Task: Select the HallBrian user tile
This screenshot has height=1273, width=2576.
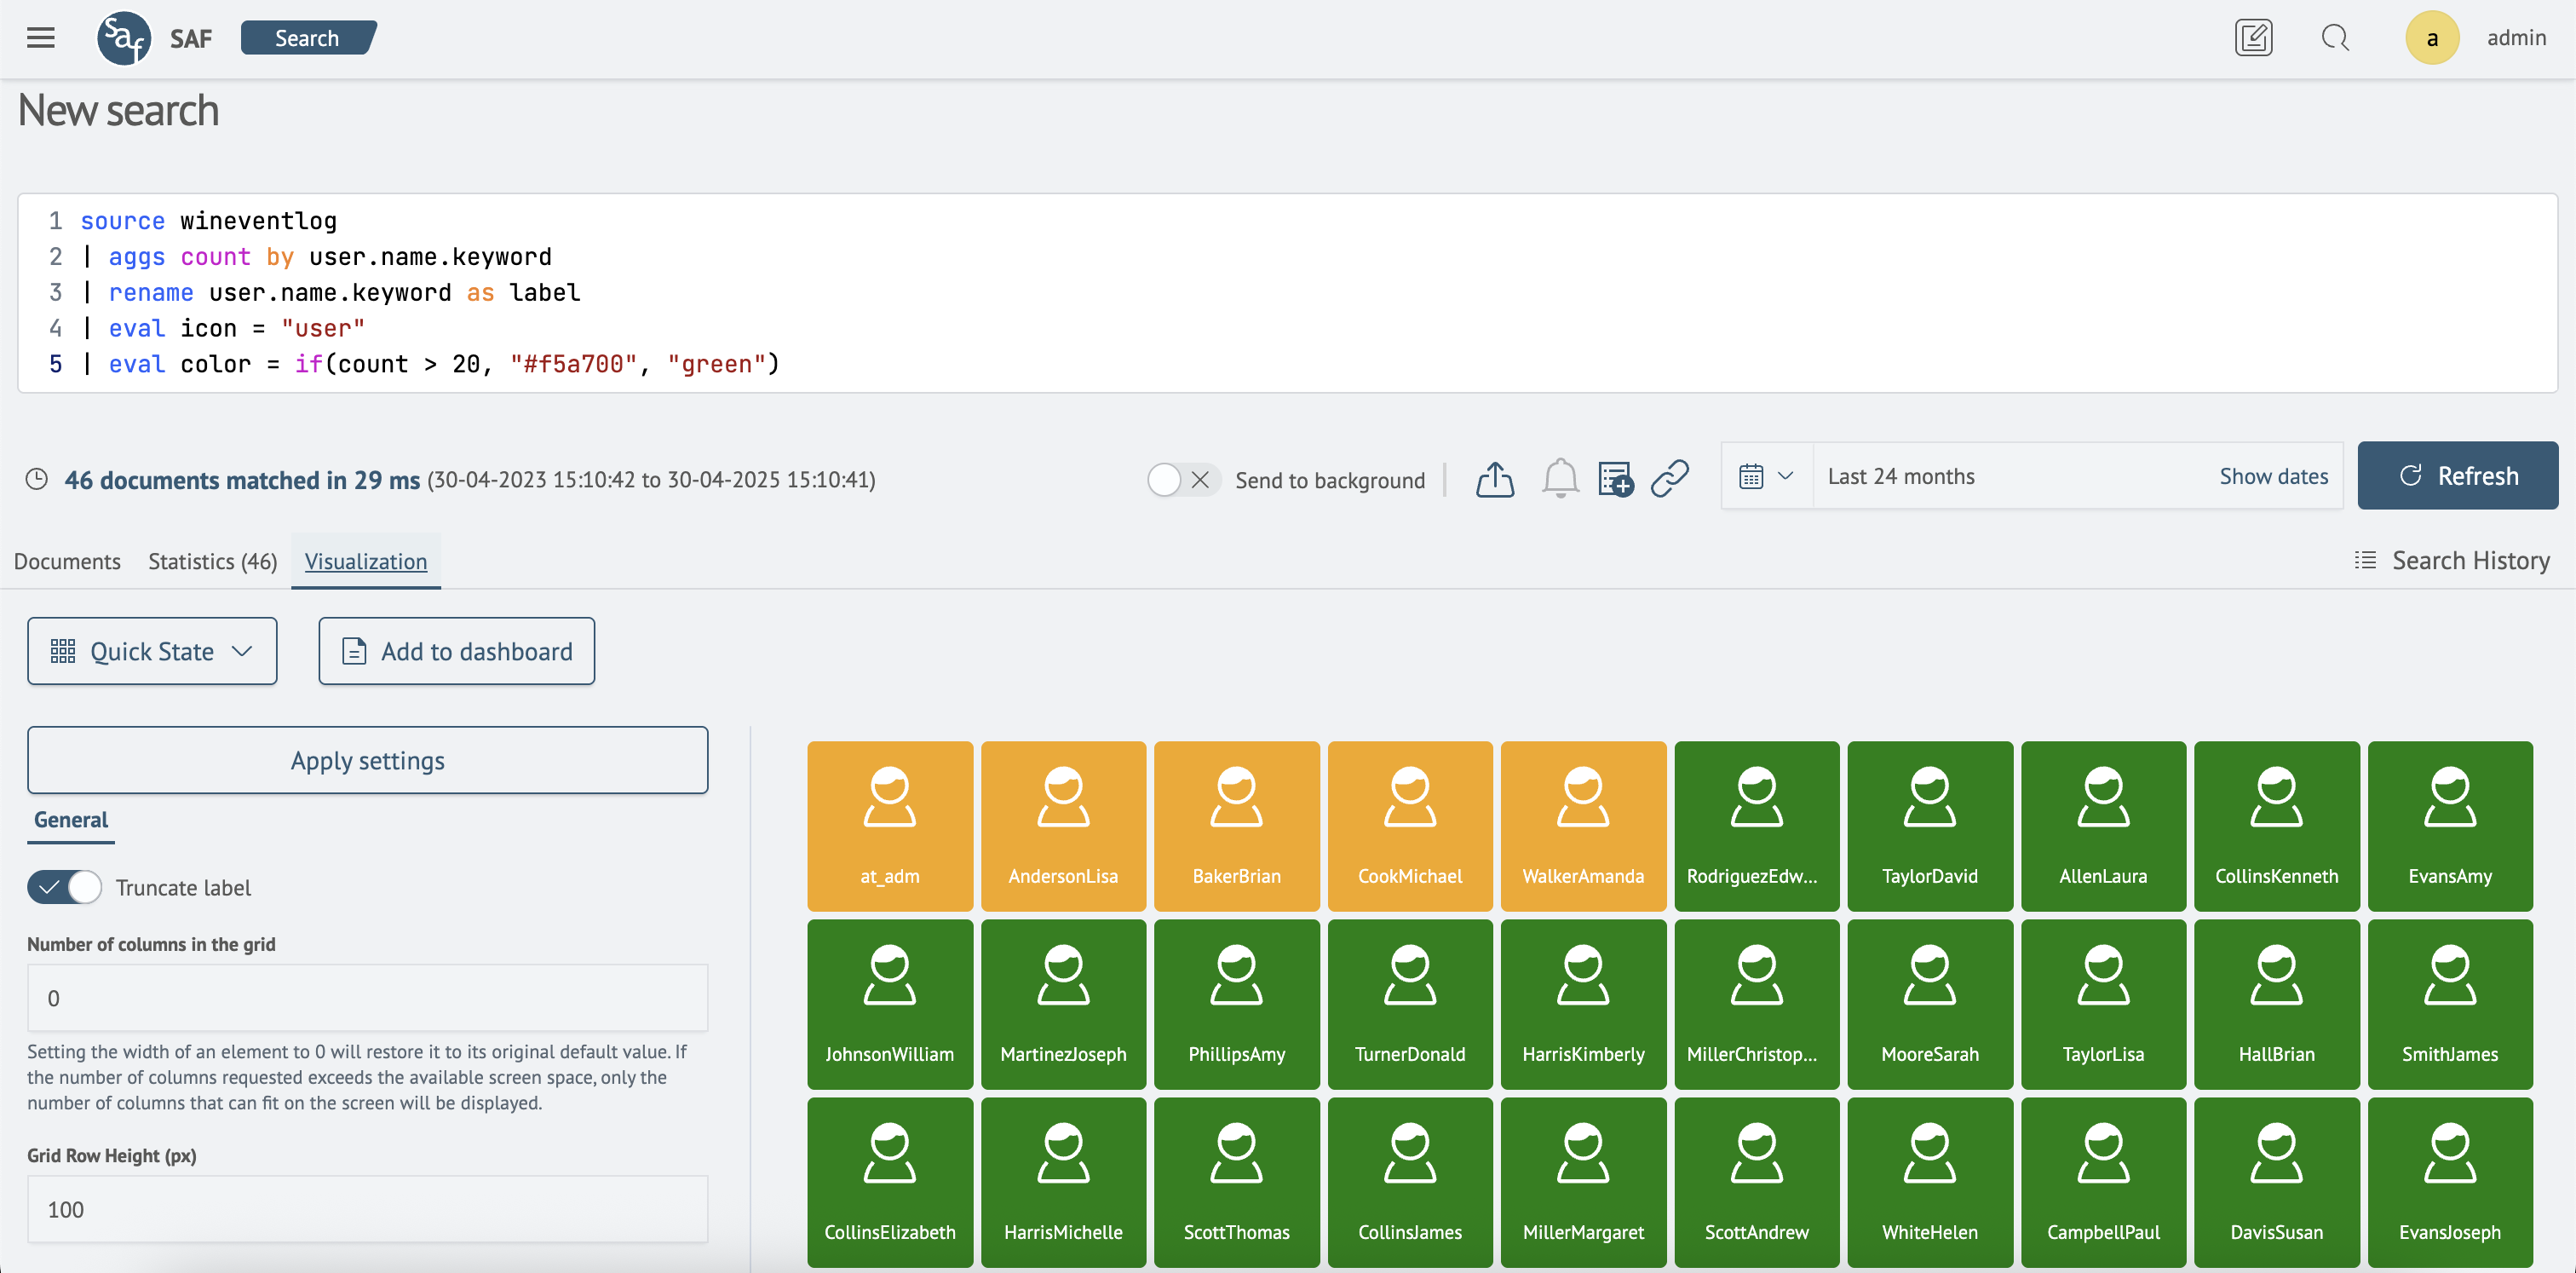Action: [2277, 1004]
